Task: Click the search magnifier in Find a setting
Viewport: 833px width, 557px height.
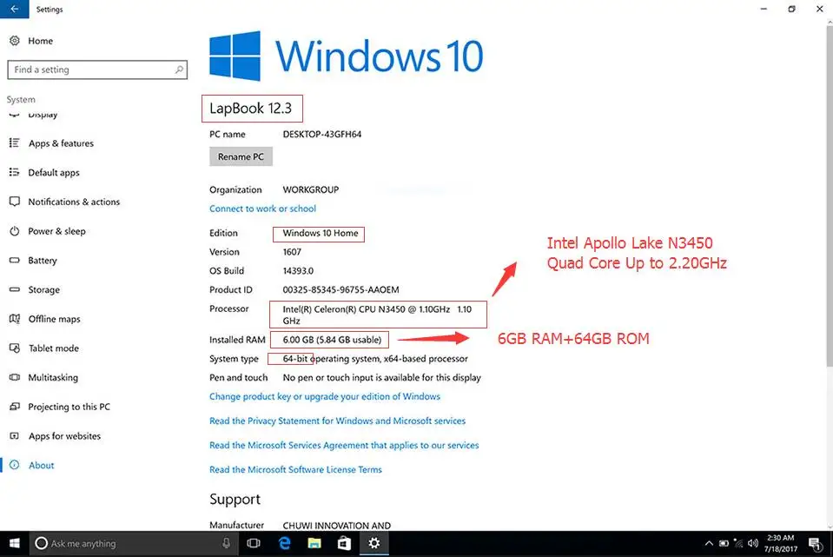Action: tap(179, 70)
